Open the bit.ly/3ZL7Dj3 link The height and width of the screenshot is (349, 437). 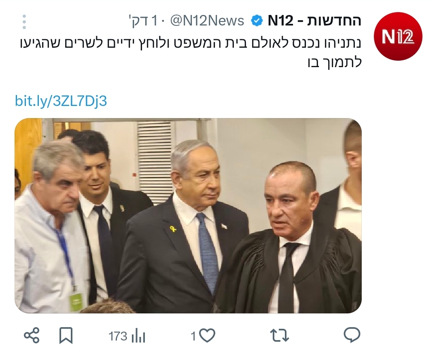pyautogui.click(x=61, y=101)
